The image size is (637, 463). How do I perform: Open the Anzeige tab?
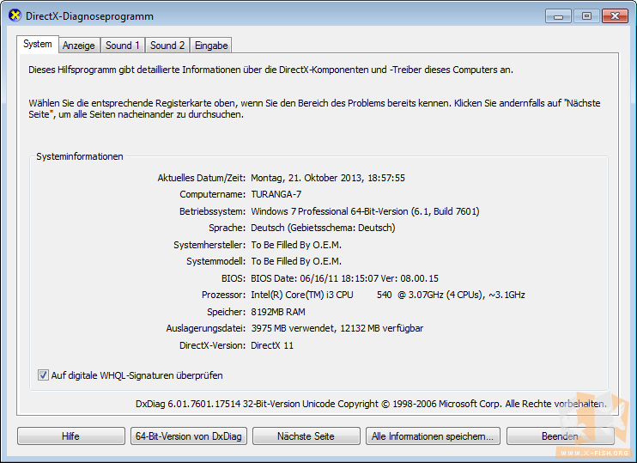[x=79, y=46]
